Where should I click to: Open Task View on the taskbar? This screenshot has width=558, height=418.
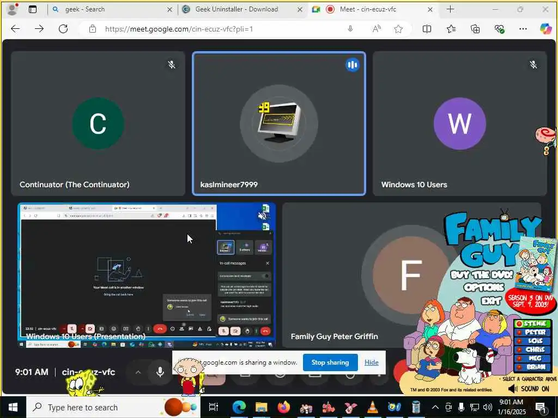click(x=213, y=407)
